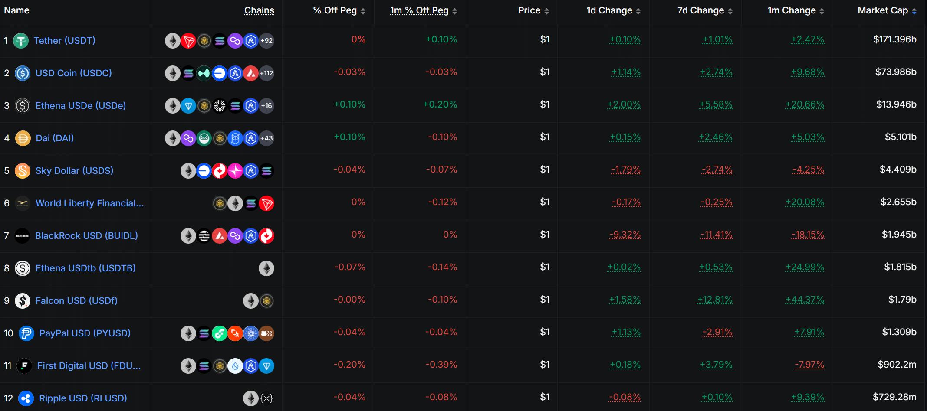Show the +43 more chains for Dai

266,138
